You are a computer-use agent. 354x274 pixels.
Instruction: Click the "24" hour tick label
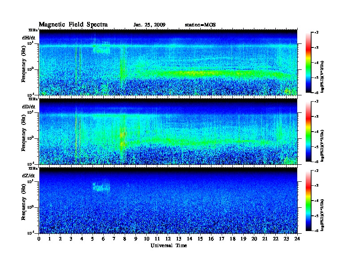pos(297,239)
